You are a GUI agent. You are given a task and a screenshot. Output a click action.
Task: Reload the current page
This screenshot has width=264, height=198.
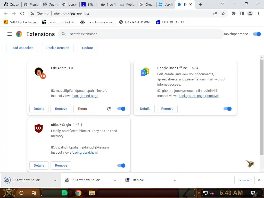coord(22,13)
